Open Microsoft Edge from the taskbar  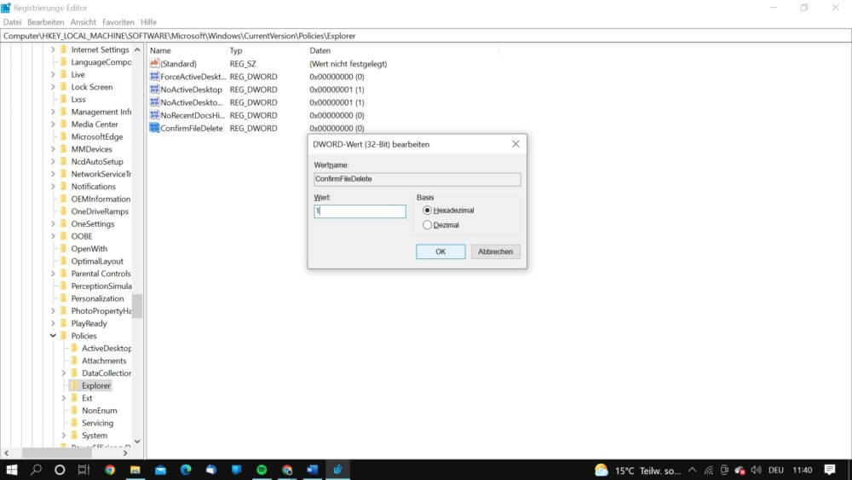186,470
